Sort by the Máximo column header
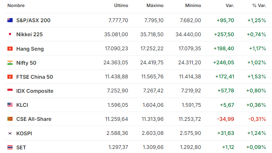272x153 pixels. [x=155, y=6]
